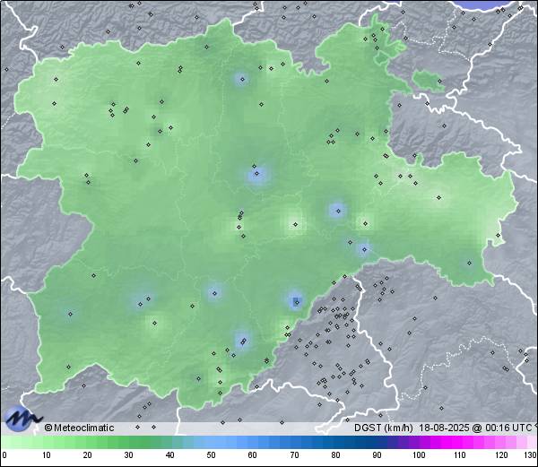
Task: Click the 0 value on the scale
Action: click(x=4, y=455)
